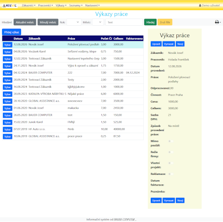Select HF Auto s.r.o. row via Vyber

tap(7, 129)
